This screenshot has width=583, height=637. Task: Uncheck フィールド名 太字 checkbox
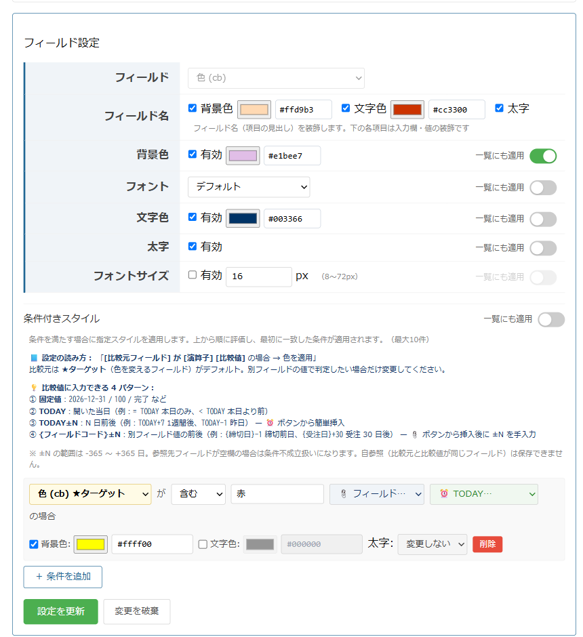500,108
